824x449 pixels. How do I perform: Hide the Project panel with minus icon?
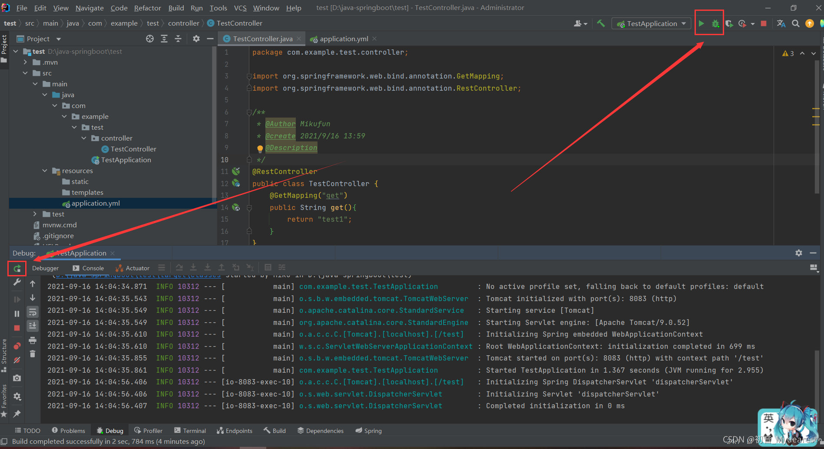coord(210,39)
